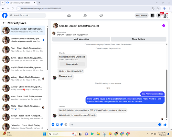The image size is (172, 137).
Task: Open the Friends icon in top navigation
Action: pos(85,15)
